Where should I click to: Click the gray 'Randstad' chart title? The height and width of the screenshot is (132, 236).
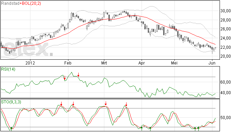(x=10, y=3)
